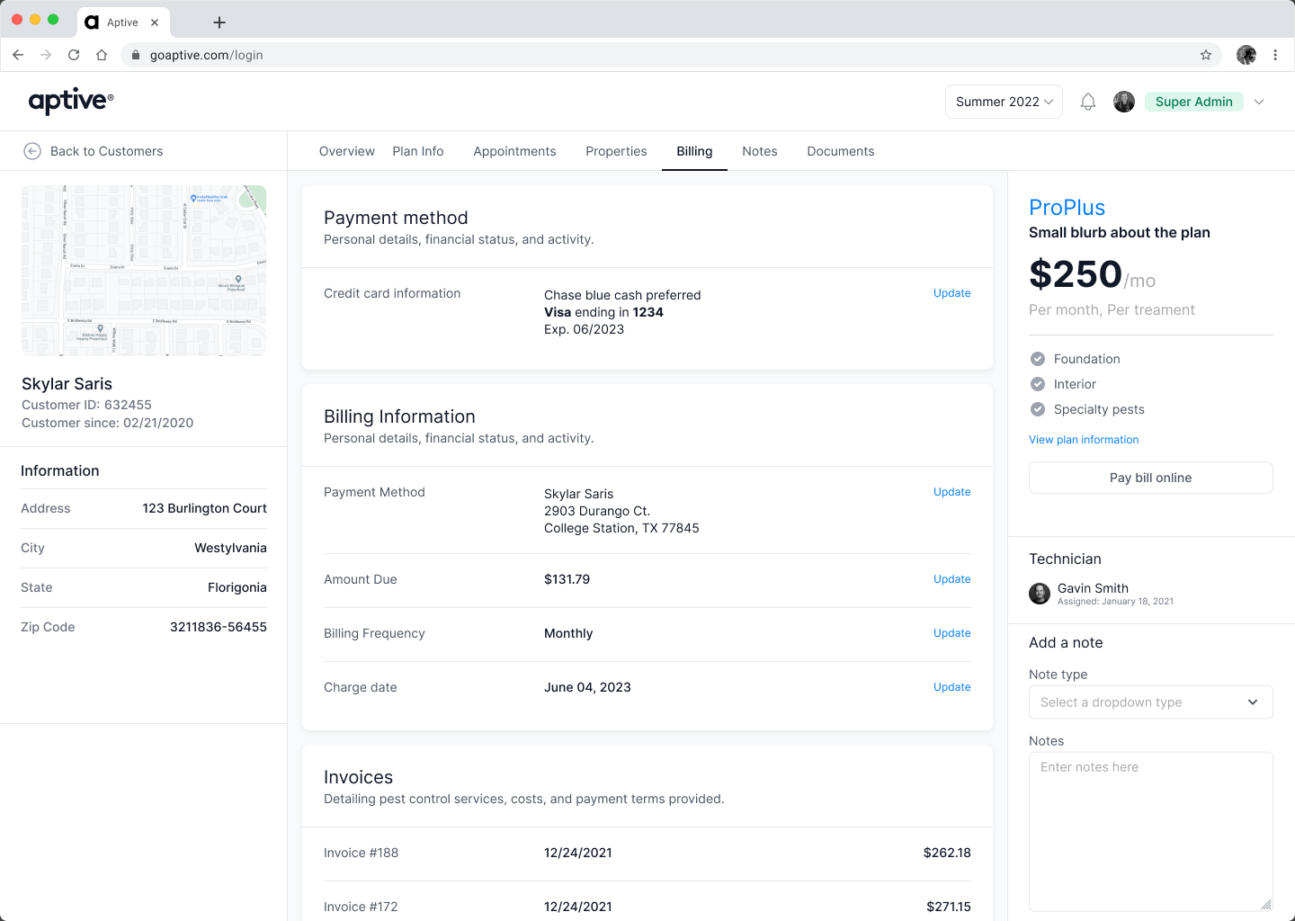Viewport: 1295px width, 921px height.
Task: Click the back arrow circle icon
Action: tap(32, 151)
